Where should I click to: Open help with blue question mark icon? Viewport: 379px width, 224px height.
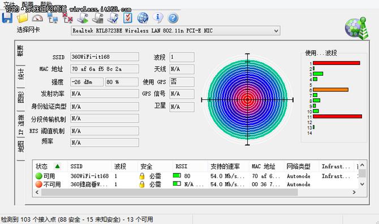(x=173, y=18)
